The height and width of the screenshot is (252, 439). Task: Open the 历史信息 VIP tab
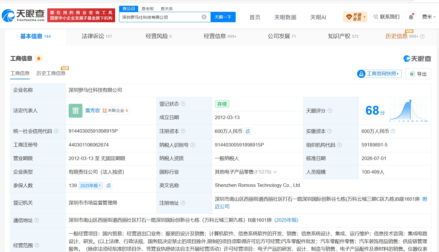point(402,36)
